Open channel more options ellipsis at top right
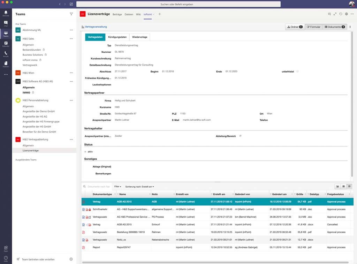Screen dimensions: 357x264 [352, 14]
